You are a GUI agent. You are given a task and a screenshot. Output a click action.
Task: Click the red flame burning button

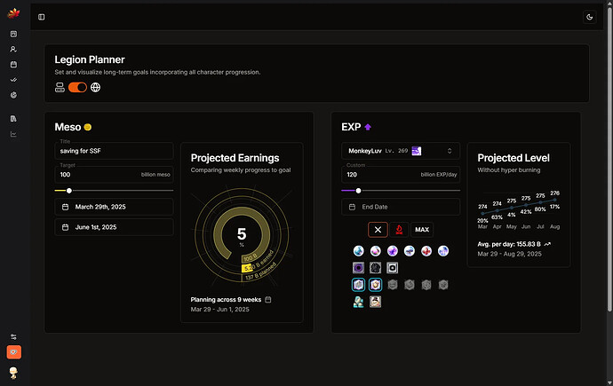[400, 229]
